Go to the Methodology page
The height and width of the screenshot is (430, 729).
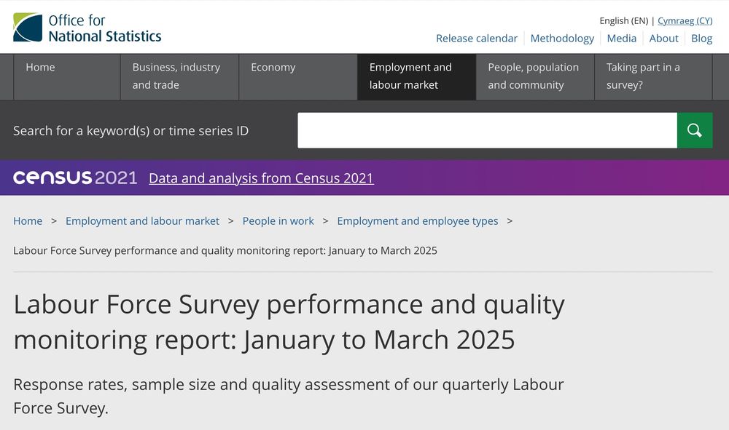point(562,39)
